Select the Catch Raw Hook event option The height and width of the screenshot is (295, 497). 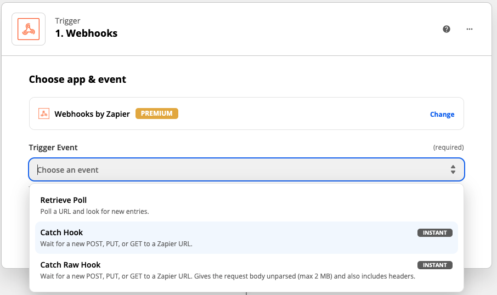click(x=247, y=270)
